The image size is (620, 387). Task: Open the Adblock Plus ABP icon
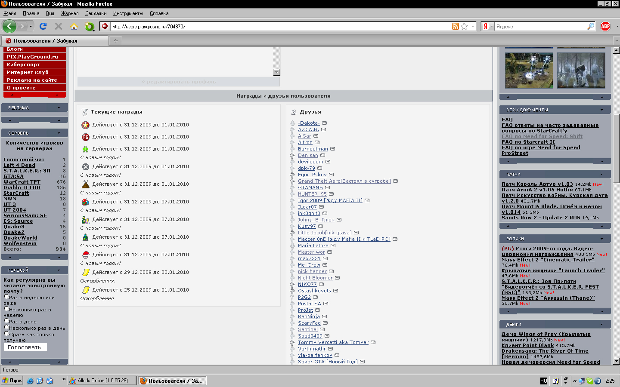605,26
